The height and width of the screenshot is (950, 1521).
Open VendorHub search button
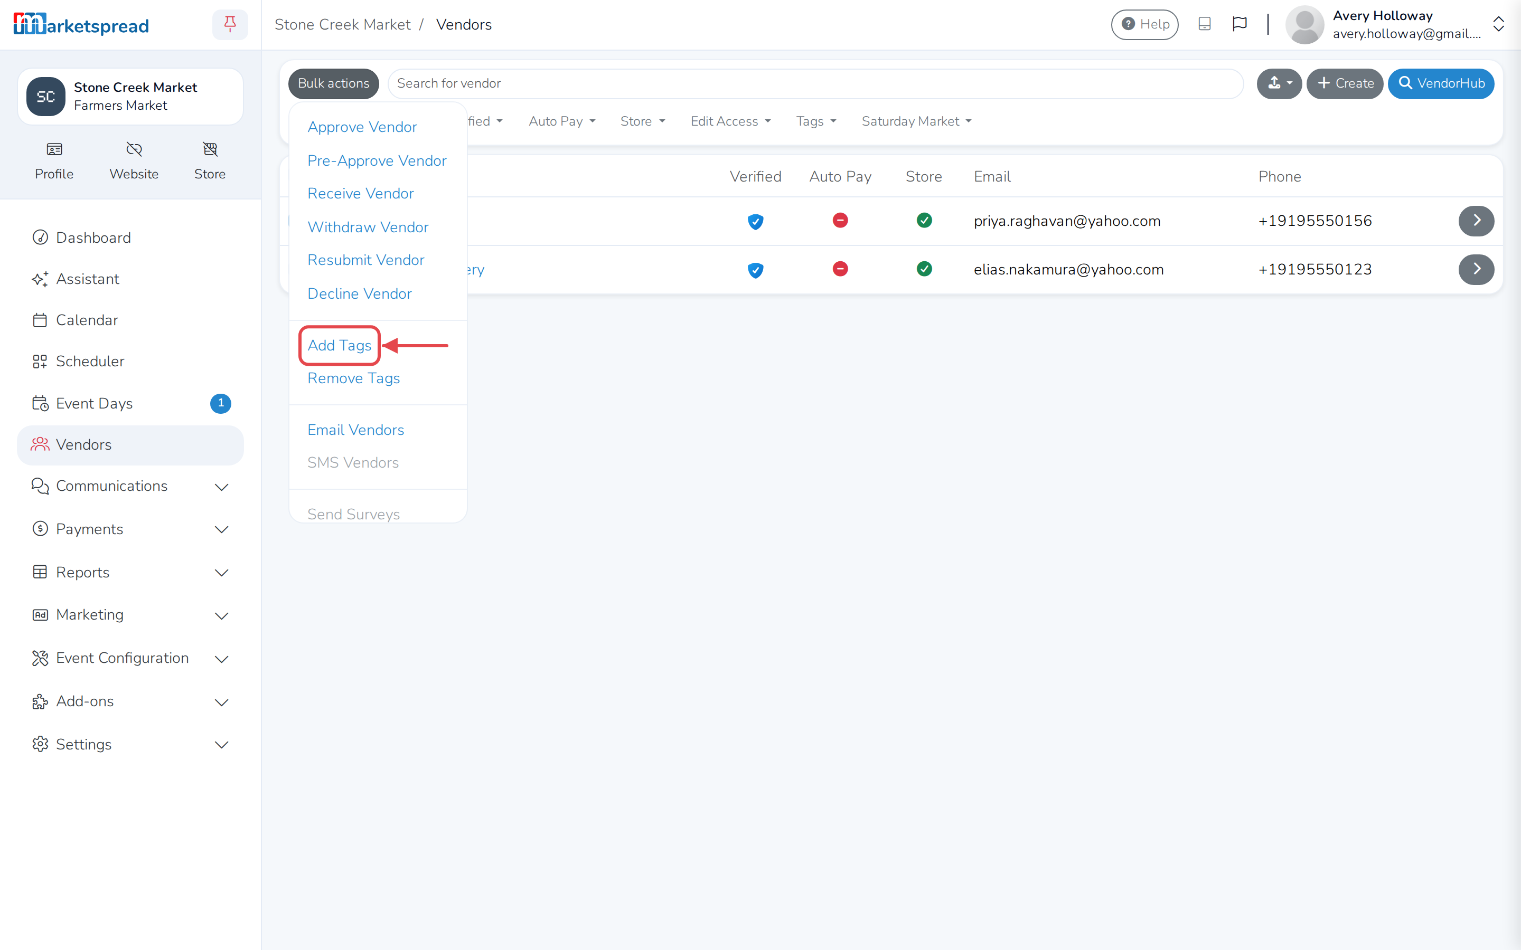[x=1441, y=83]
